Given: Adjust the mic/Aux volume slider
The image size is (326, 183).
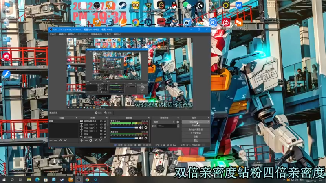Looking at the screenshot, I should click(x=124, y=128).
